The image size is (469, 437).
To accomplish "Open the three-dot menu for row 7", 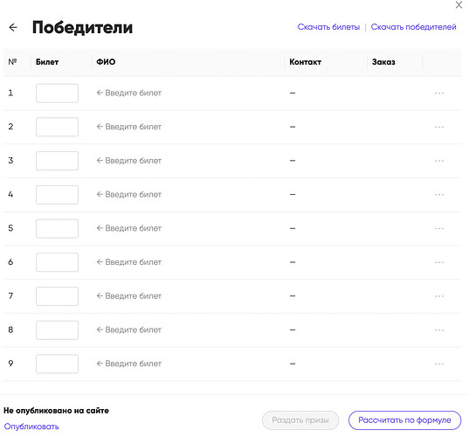I will coord(439,296).
